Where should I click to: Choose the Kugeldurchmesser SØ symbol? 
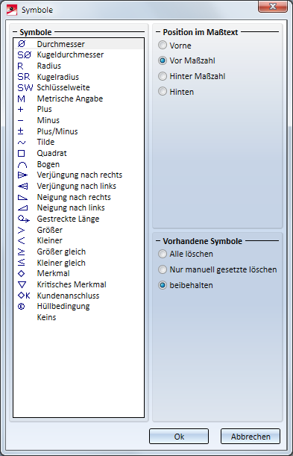click(x=78, y=54)
